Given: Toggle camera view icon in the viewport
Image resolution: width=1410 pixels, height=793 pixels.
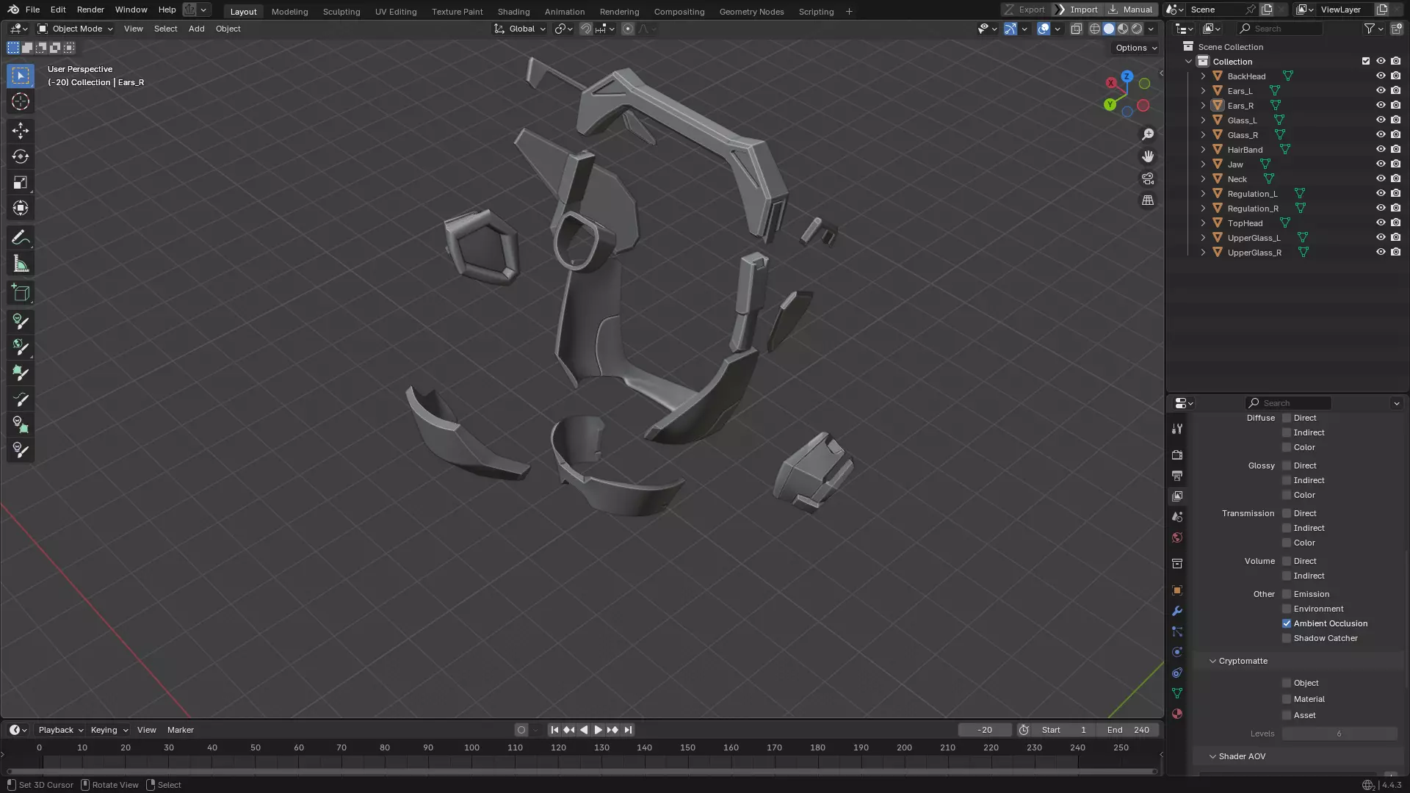Looking at the screenshot, I should tap(1148, 178).
